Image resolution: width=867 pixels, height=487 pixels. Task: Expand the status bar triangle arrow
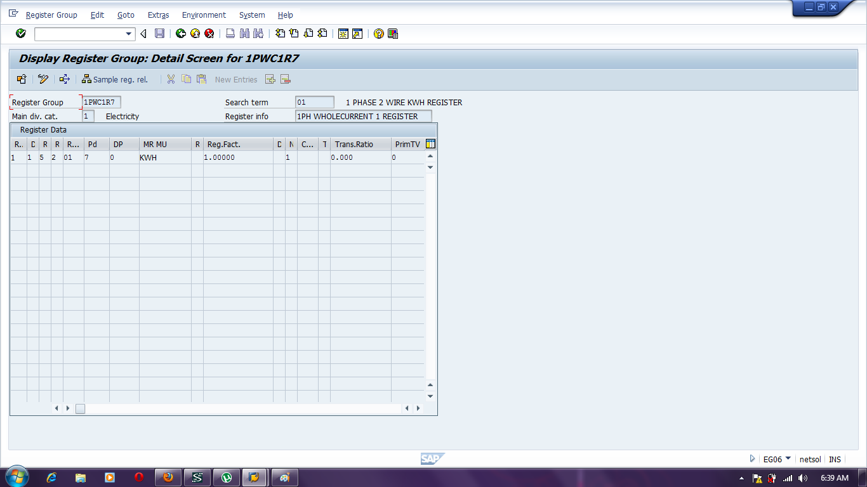point(753,458)
